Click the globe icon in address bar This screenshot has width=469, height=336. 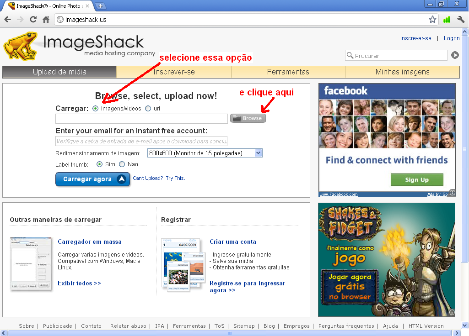click(x=60, y=20)
